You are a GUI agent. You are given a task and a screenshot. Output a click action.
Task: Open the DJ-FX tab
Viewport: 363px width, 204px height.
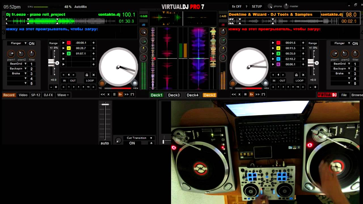coord(48,95)
